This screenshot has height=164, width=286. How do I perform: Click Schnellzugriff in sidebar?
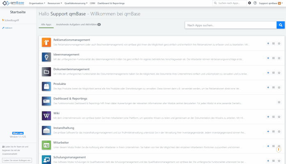pos(11,20)
